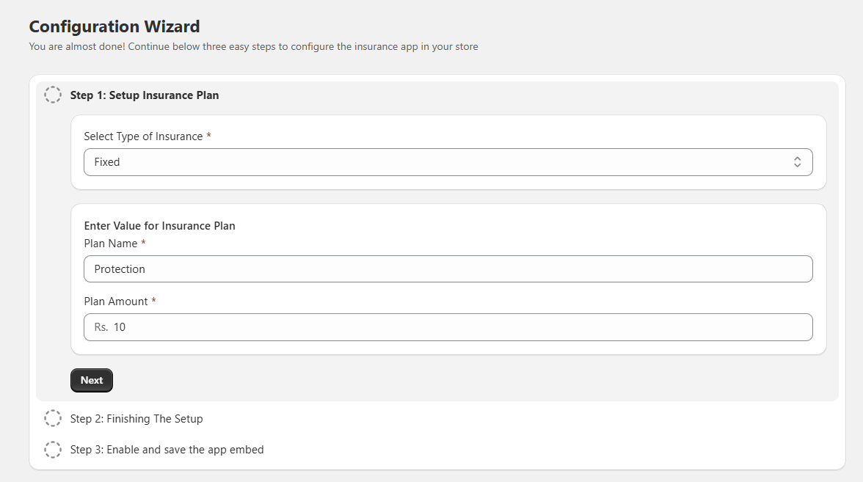Click the up-down chevron icon in the Fixed select
The image size is (863, 482).
(797, 162)
